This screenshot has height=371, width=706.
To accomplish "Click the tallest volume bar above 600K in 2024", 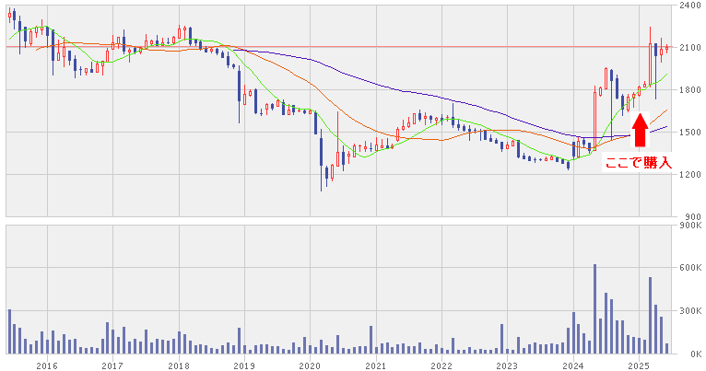I will pyautogui.click(x=594, y=309).
